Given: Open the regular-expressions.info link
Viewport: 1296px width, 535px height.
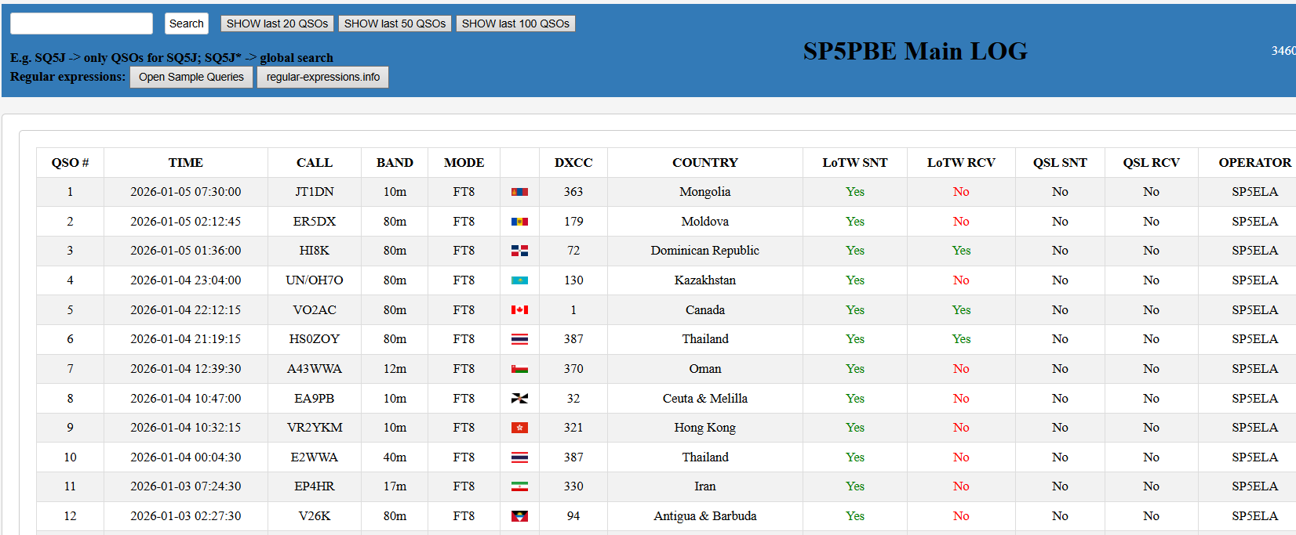Looking at the screenshot, I should (x=322, y=77).
